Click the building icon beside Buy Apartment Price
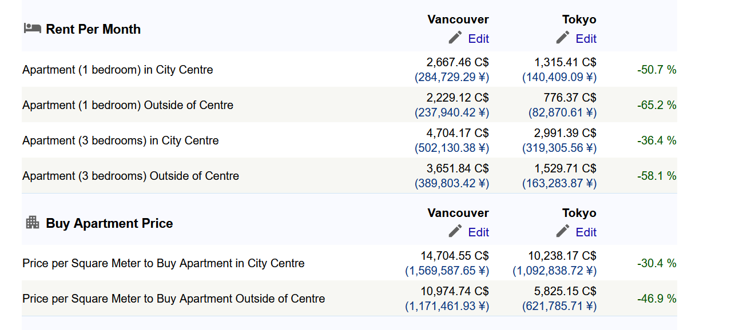This screenshot has width=731, height=330. coord(33,222)
